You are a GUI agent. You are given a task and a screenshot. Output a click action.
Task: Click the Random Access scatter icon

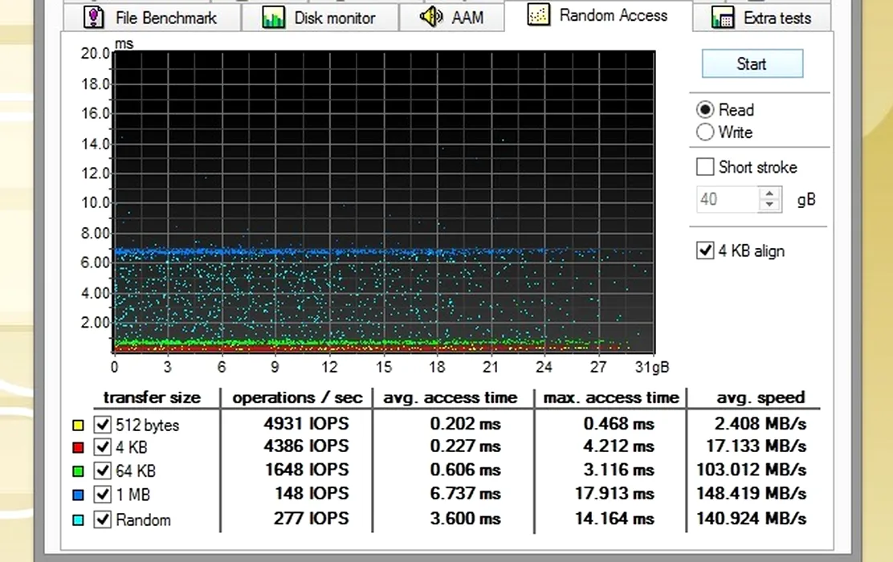539,15
